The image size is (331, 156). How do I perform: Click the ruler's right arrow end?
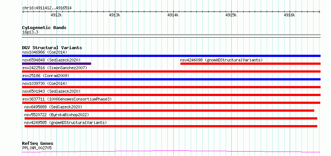[319, 12]
